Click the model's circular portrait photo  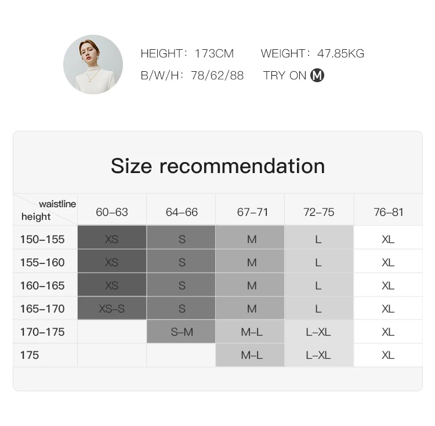[x=93, y=64]
